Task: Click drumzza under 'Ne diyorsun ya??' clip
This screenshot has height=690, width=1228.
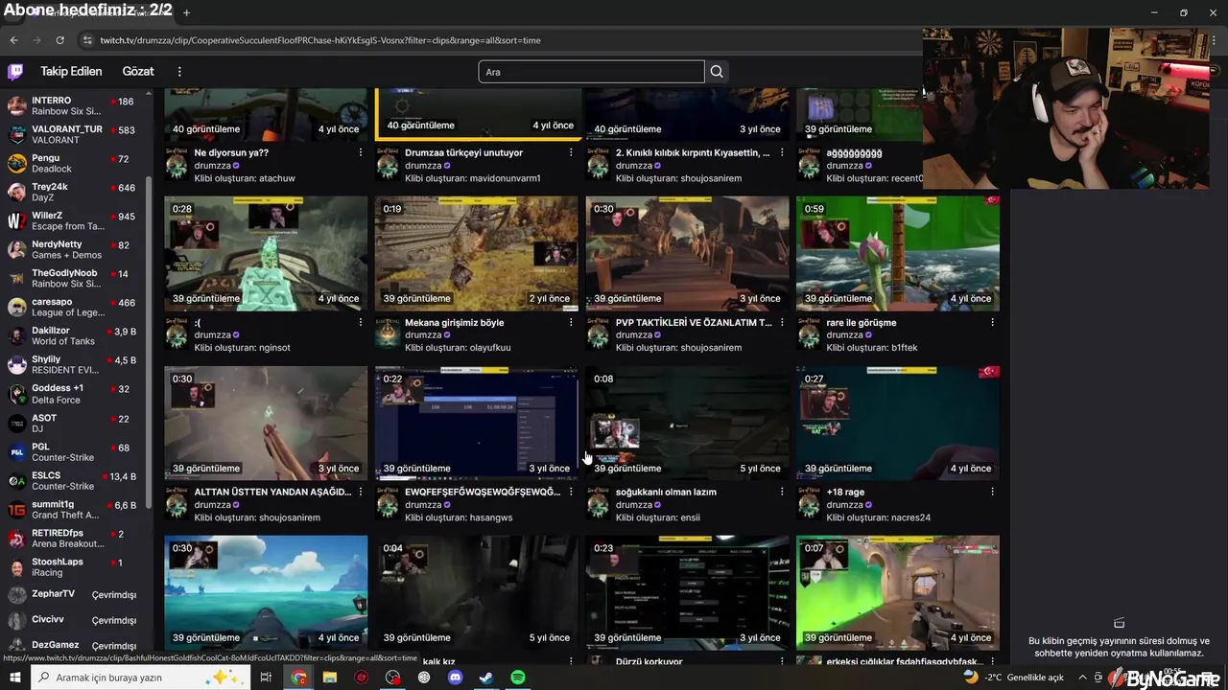Action: pyautogui.click(x=213, y=166)
